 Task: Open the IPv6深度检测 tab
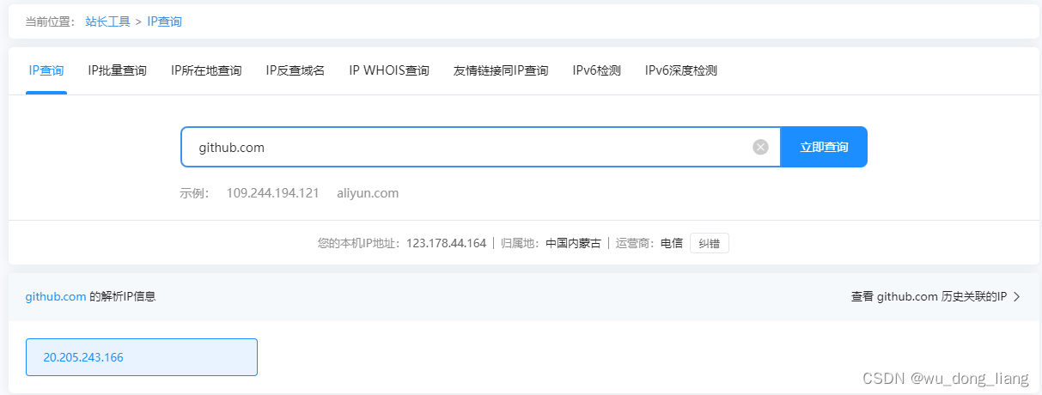pyautogui.click(x=681, y=70)
